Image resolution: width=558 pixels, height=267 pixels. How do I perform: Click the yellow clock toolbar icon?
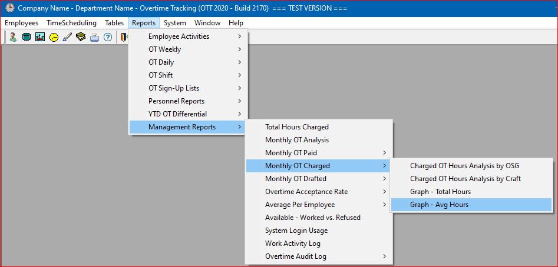(54, 37)
